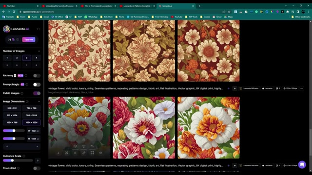Go back in browser history

pyautogui.click(x=3, y=12)
